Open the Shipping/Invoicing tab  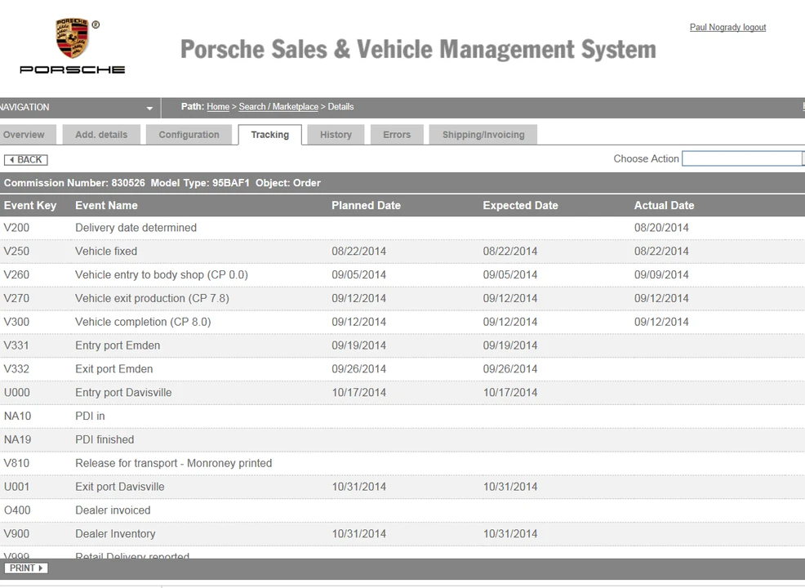click(483, 135)
